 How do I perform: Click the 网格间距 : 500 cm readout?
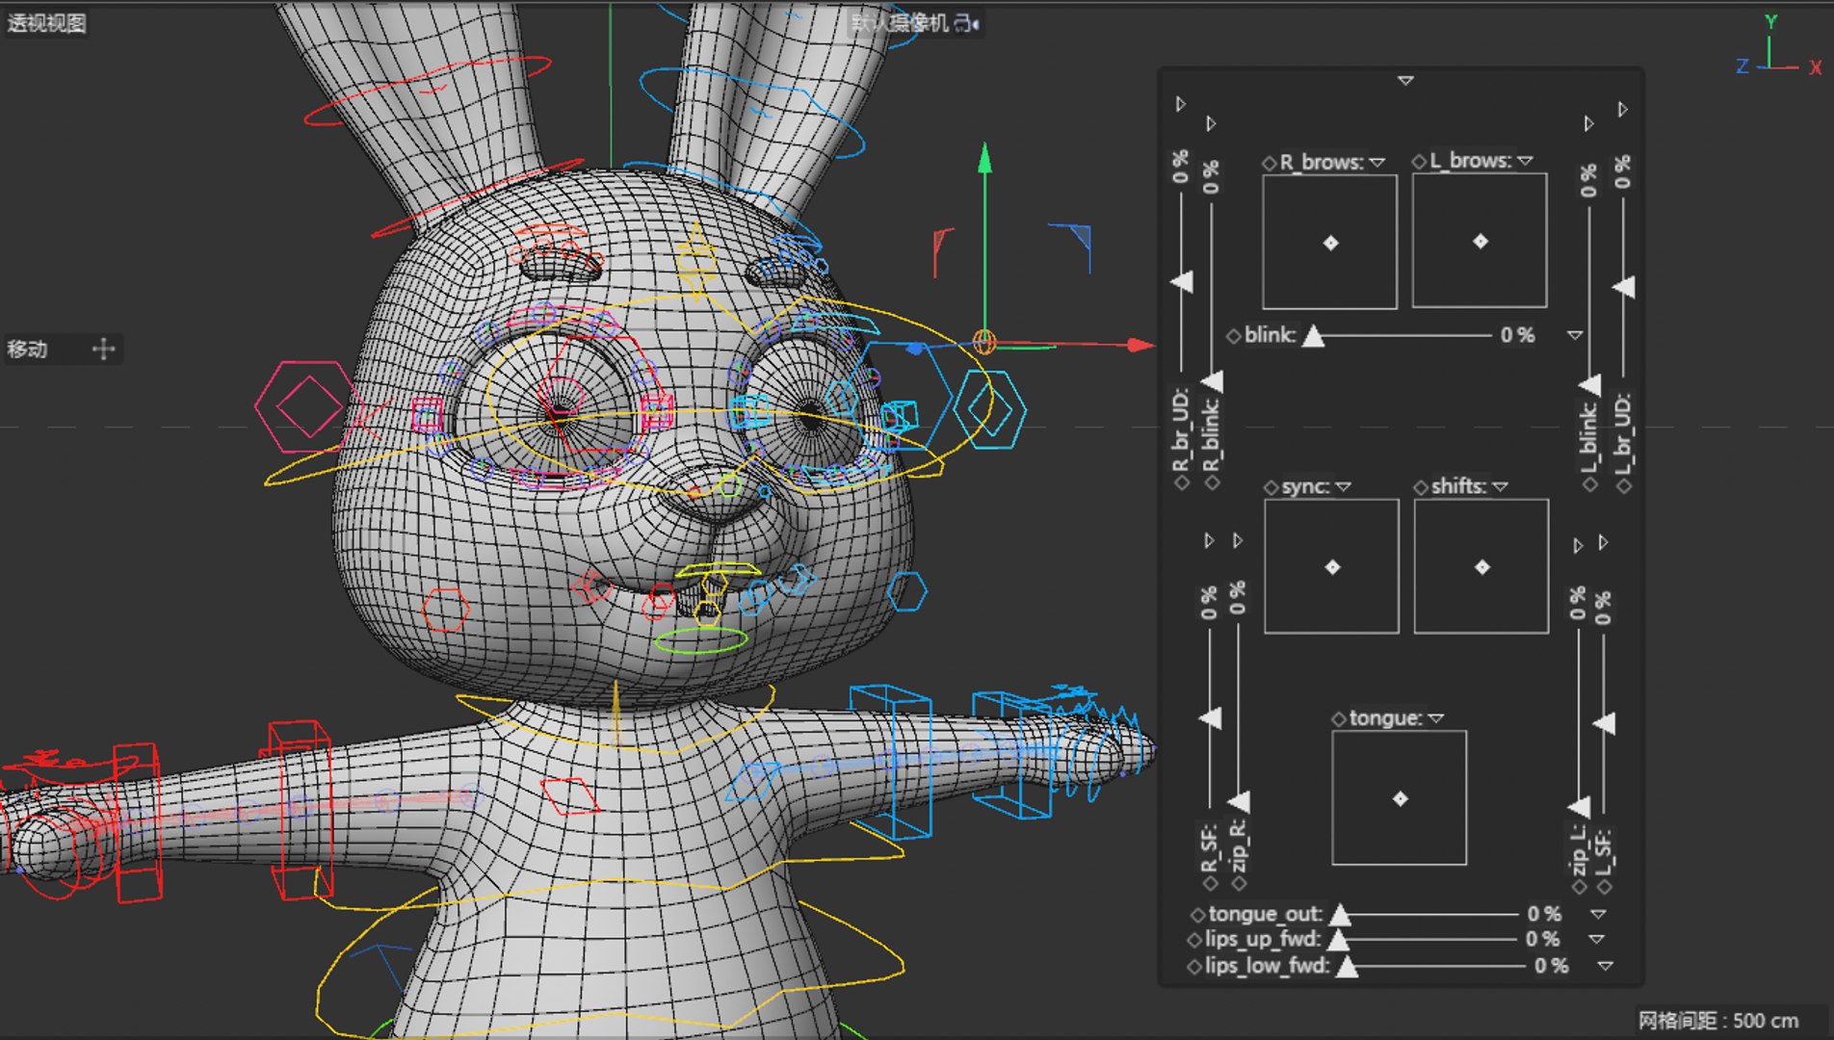1717,1021
